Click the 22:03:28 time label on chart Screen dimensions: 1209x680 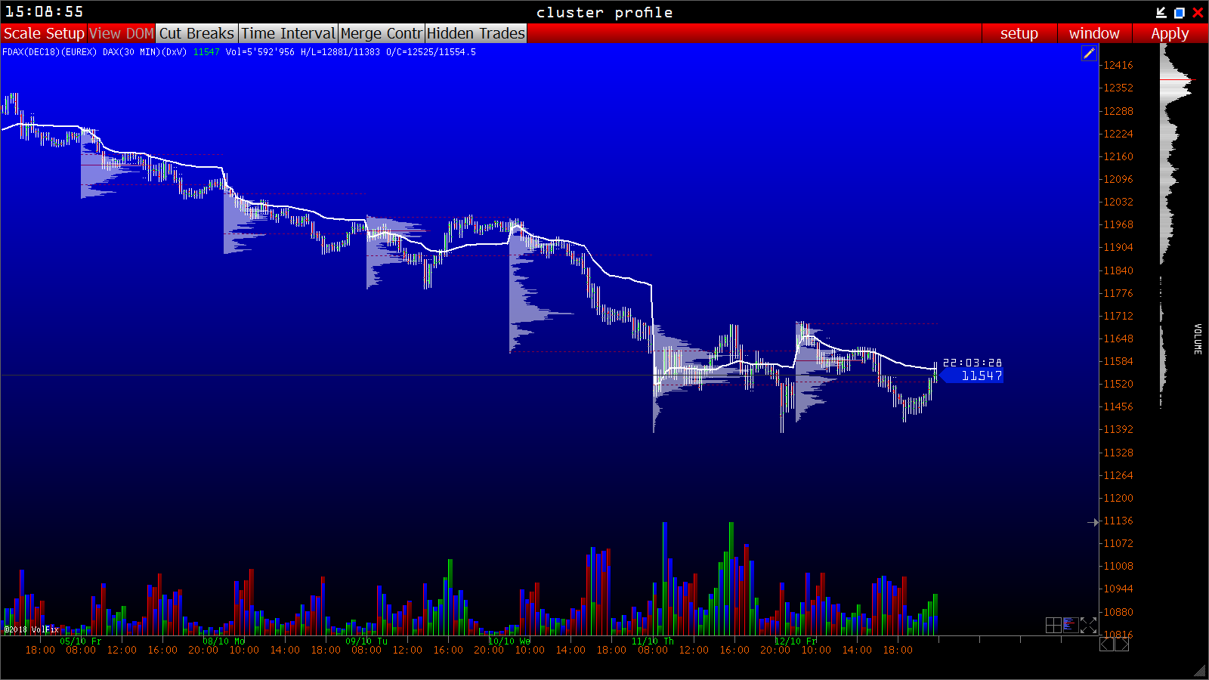[x=972, y=363]
